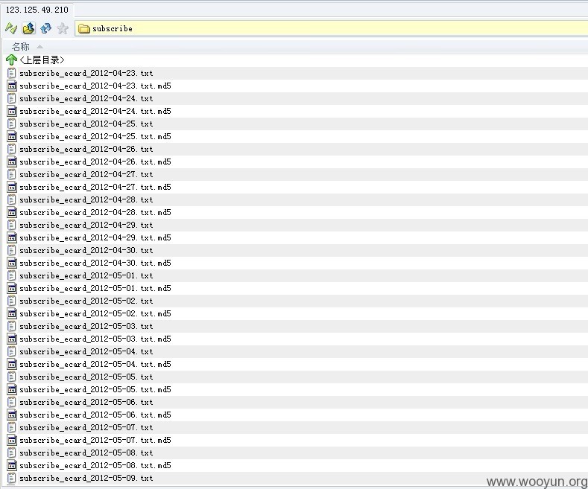This screenshot has height=489, width=588.
Task: Click md5 file icon of subscribe_ecard_2012-05-08.txt.md5
Action: pos(12,466)
